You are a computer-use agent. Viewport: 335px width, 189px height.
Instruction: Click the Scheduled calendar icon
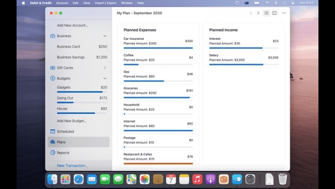click(x=52, y=132)
